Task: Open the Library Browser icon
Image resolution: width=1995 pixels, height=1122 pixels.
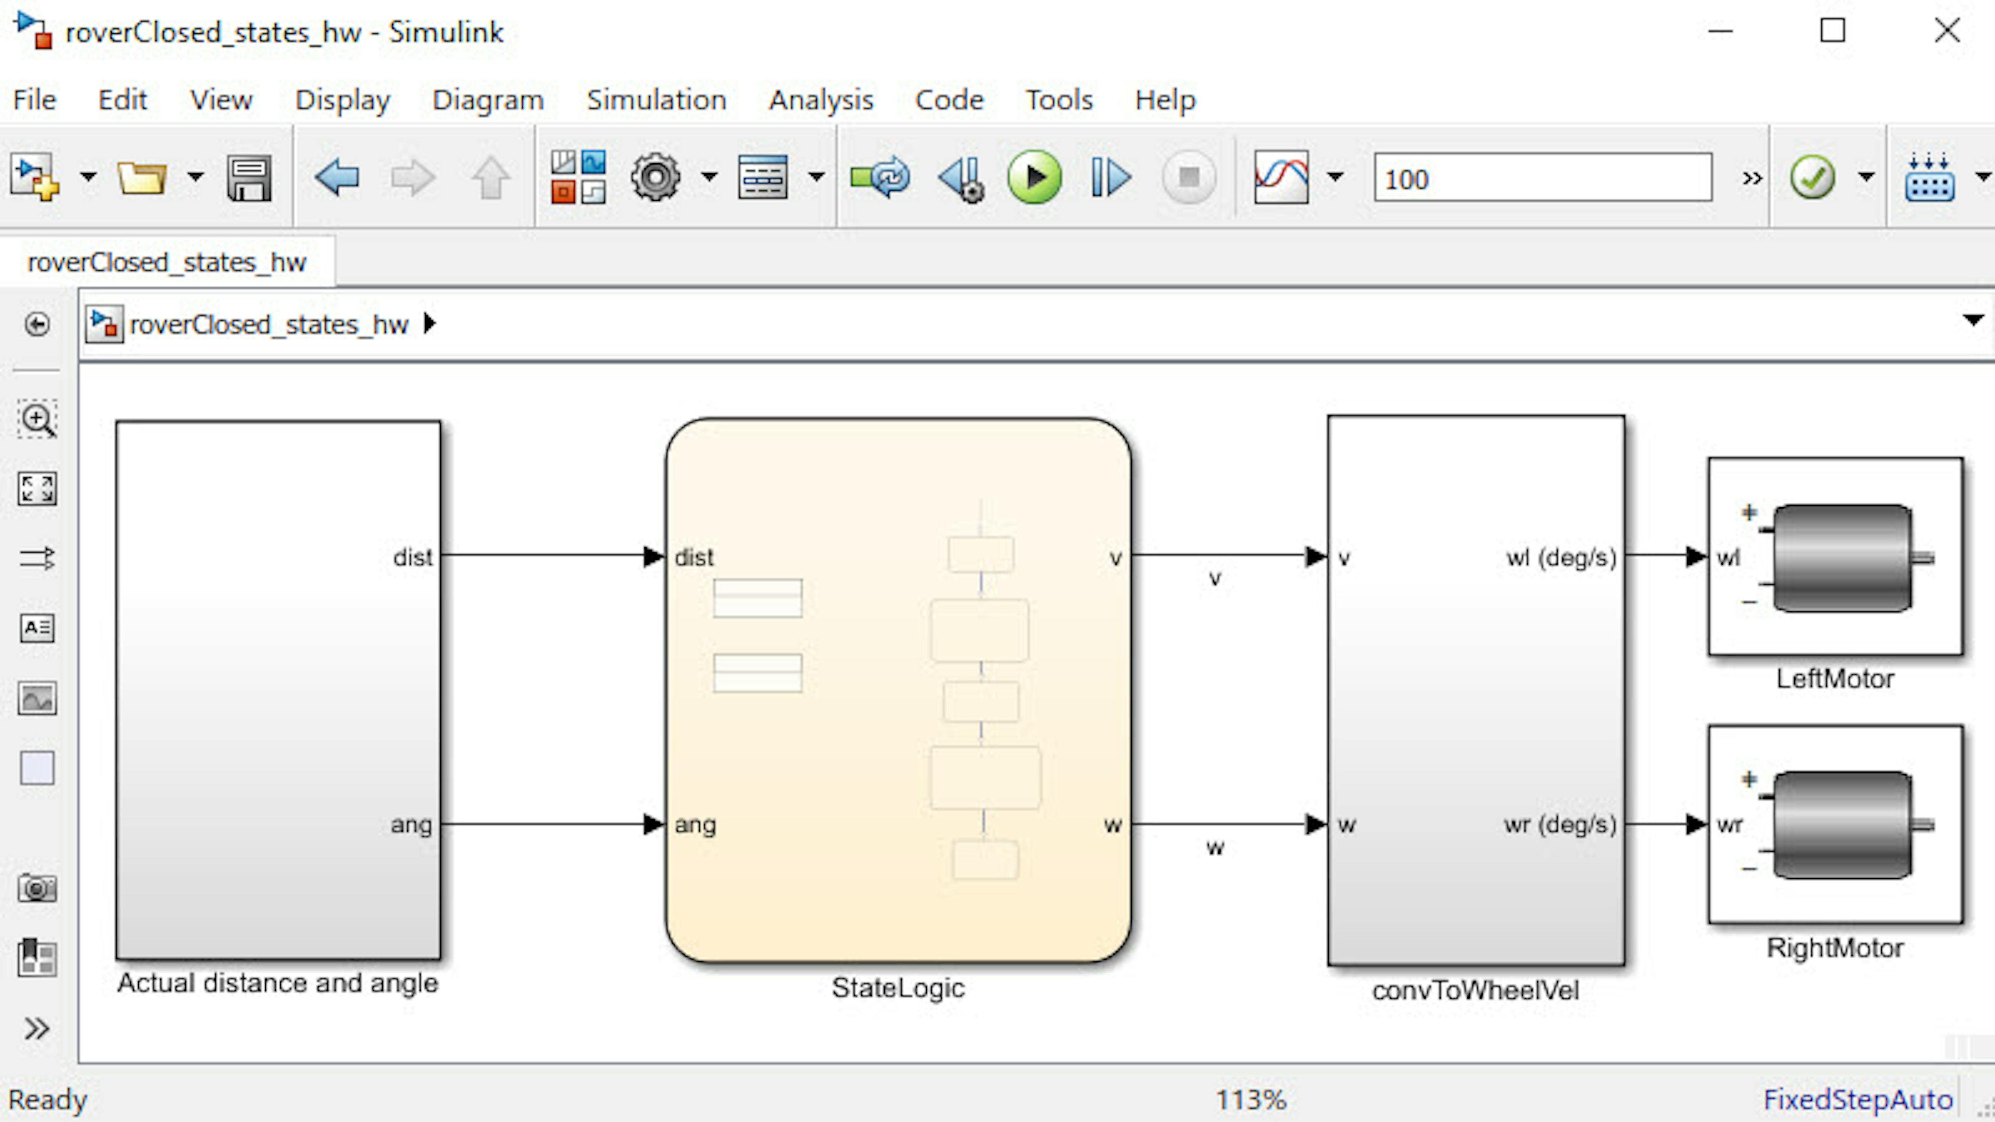Action: [x=578, y=177]
